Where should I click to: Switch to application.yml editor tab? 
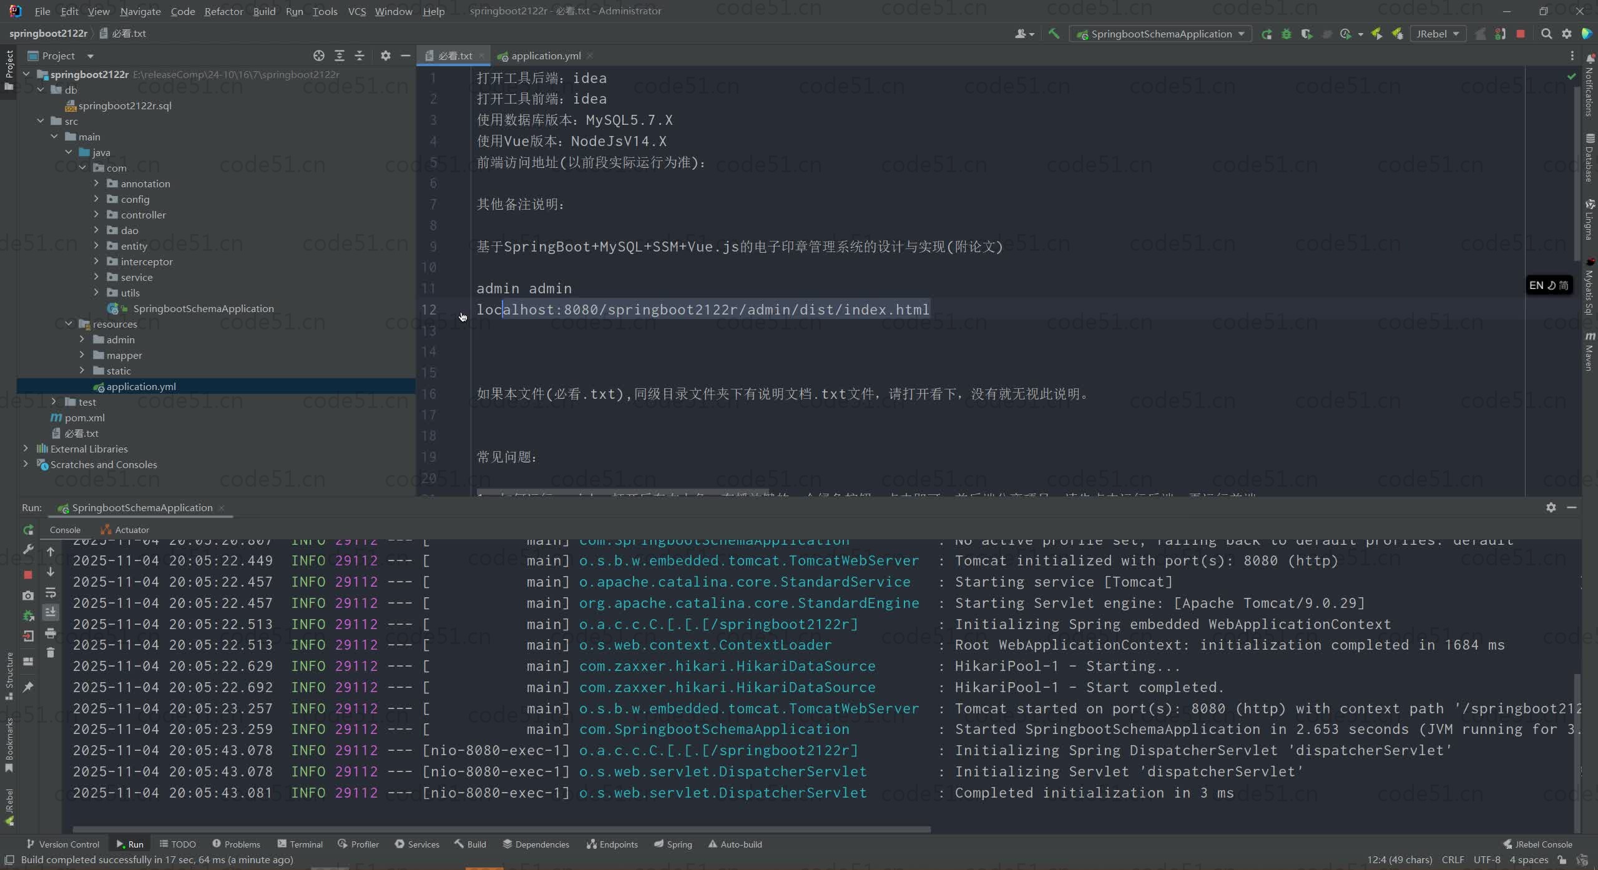[x=545, y=56]
